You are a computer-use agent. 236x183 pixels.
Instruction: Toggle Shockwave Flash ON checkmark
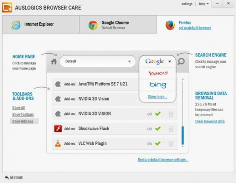coord(158,128)
